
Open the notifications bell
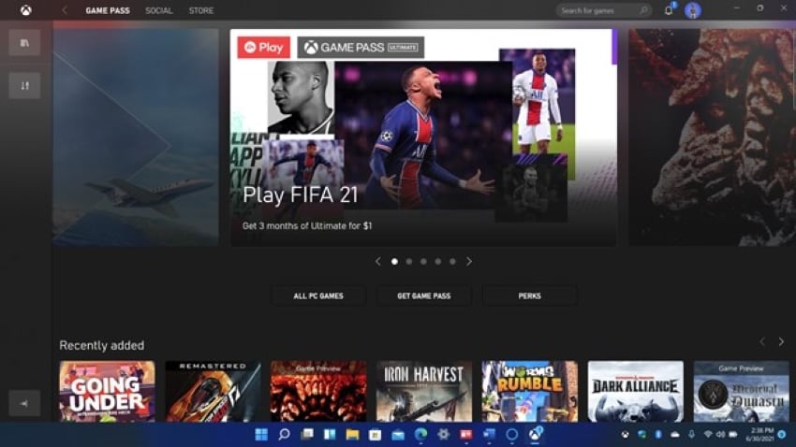point(669,10)
